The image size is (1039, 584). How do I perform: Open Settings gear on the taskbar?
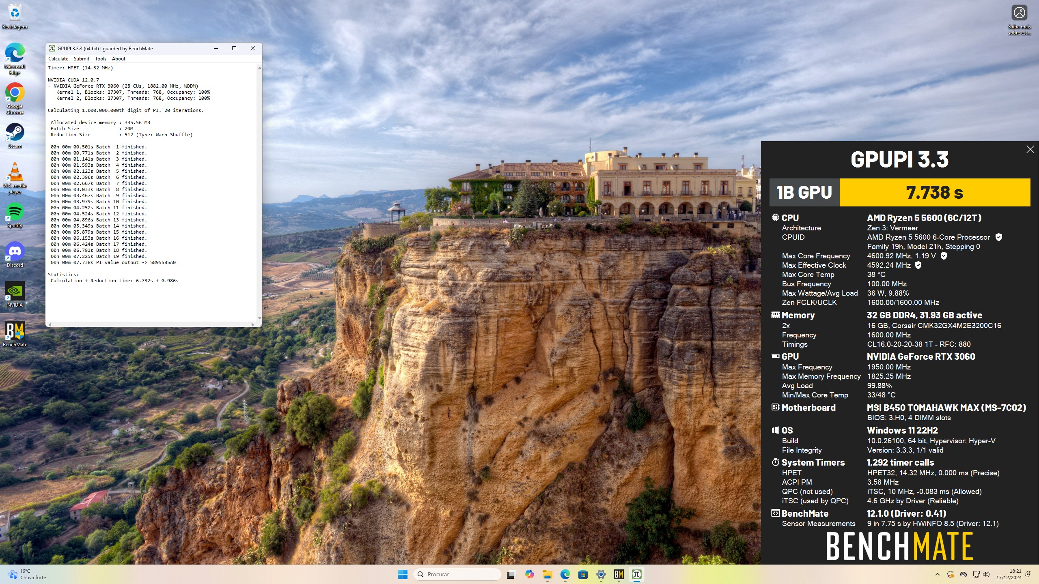[x=601, y=574]
